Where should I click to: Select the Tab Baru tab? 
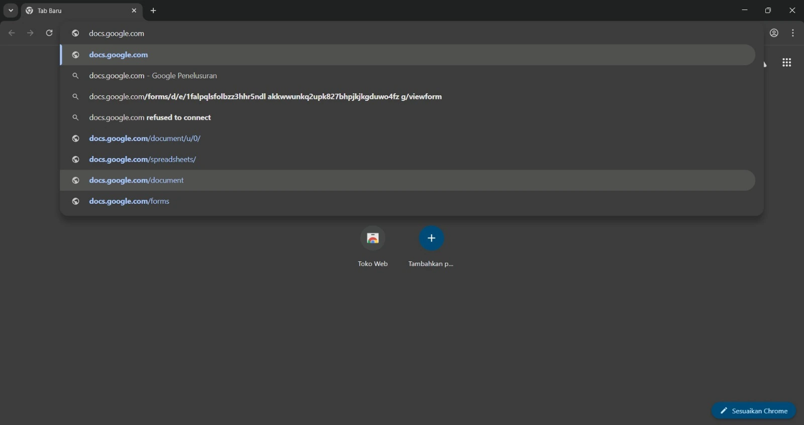click(75, 11)
